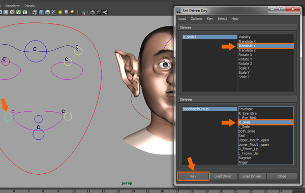305x193 pixels.
Task: Select small green circle control beside mouth
Action: [8, 117]
